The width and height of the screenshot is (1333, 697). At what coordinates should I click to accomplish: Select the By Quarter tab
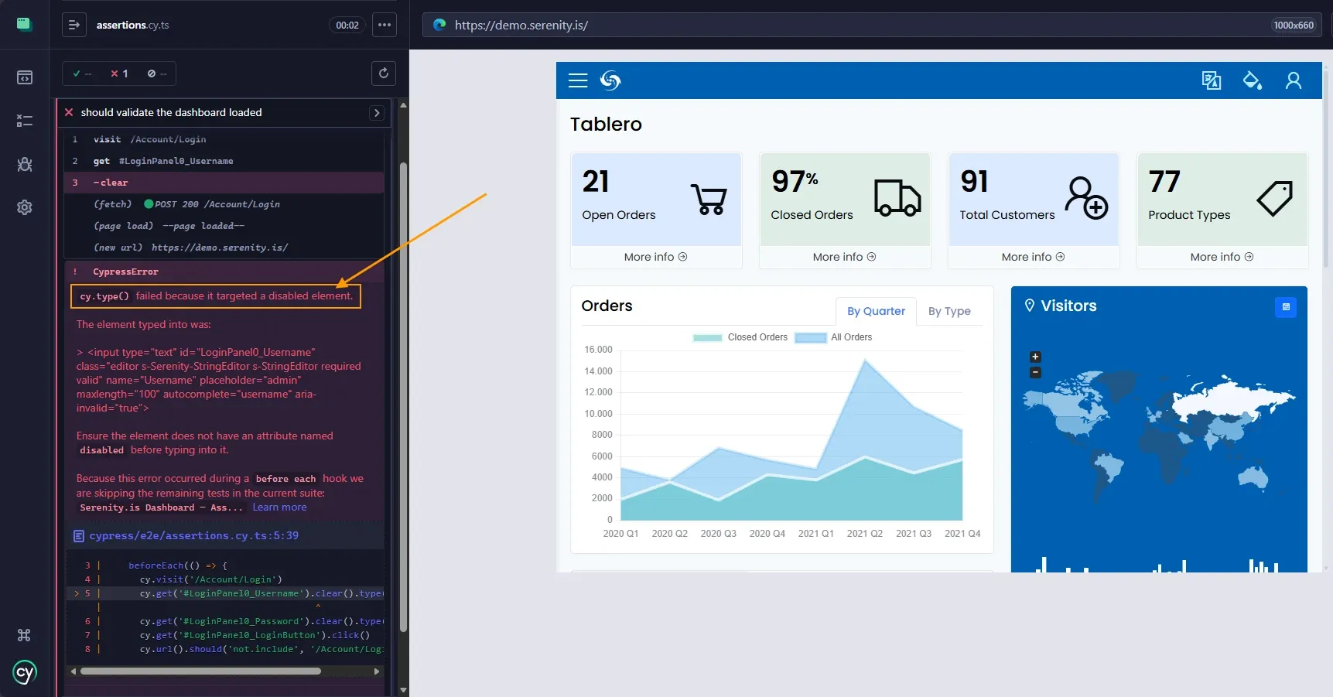coord(876,311)
